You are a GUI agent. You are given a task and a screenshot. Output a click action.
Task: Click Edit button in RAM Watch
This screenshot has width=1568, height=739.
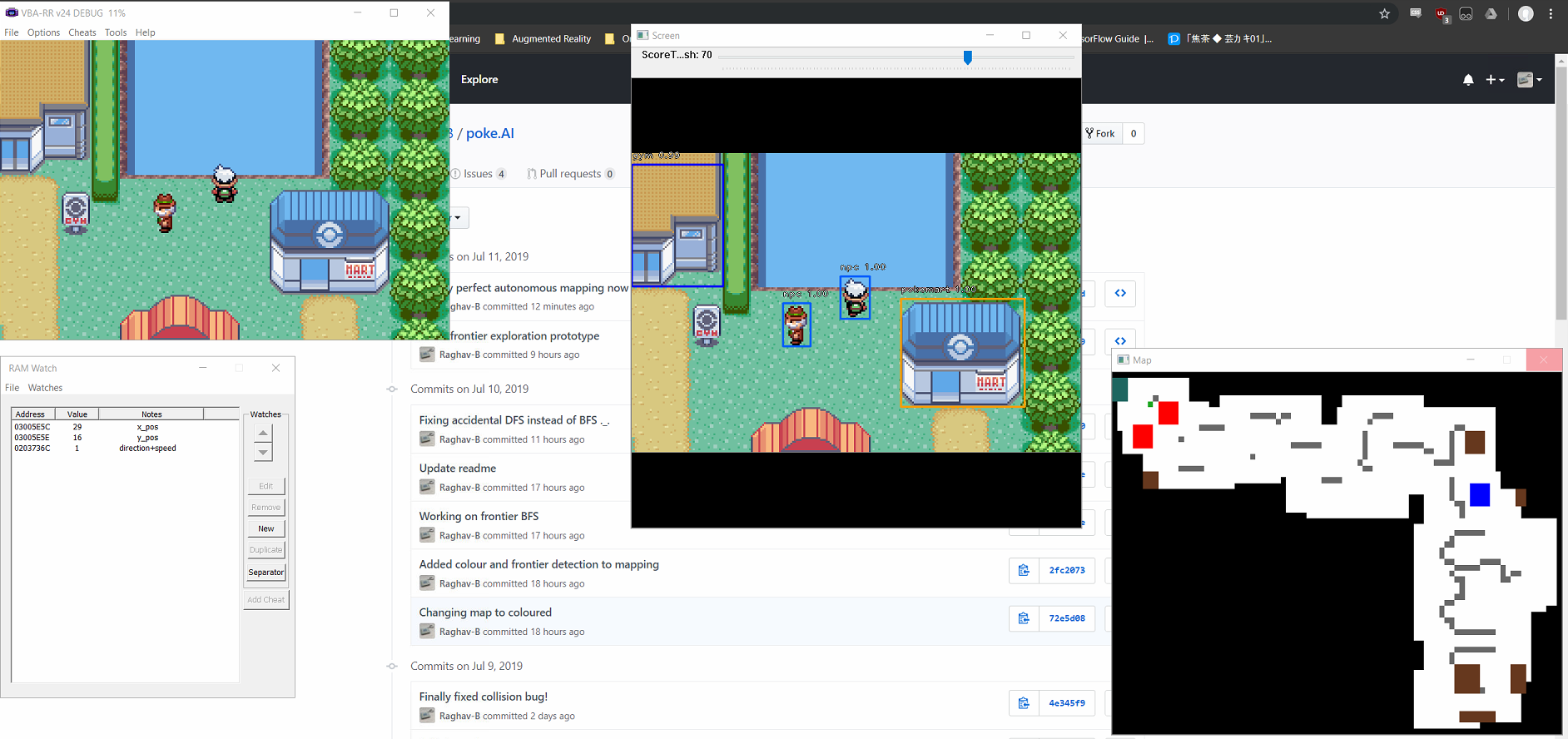click(266, 486)
